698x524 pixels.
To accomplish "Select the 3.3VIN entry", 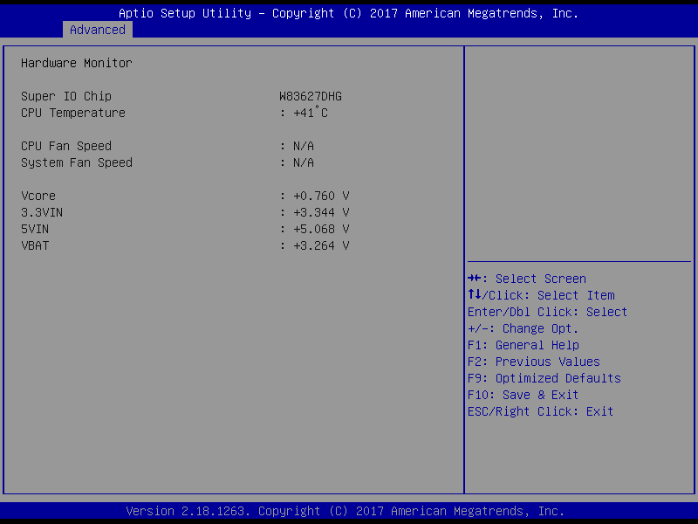I will 42,212.
